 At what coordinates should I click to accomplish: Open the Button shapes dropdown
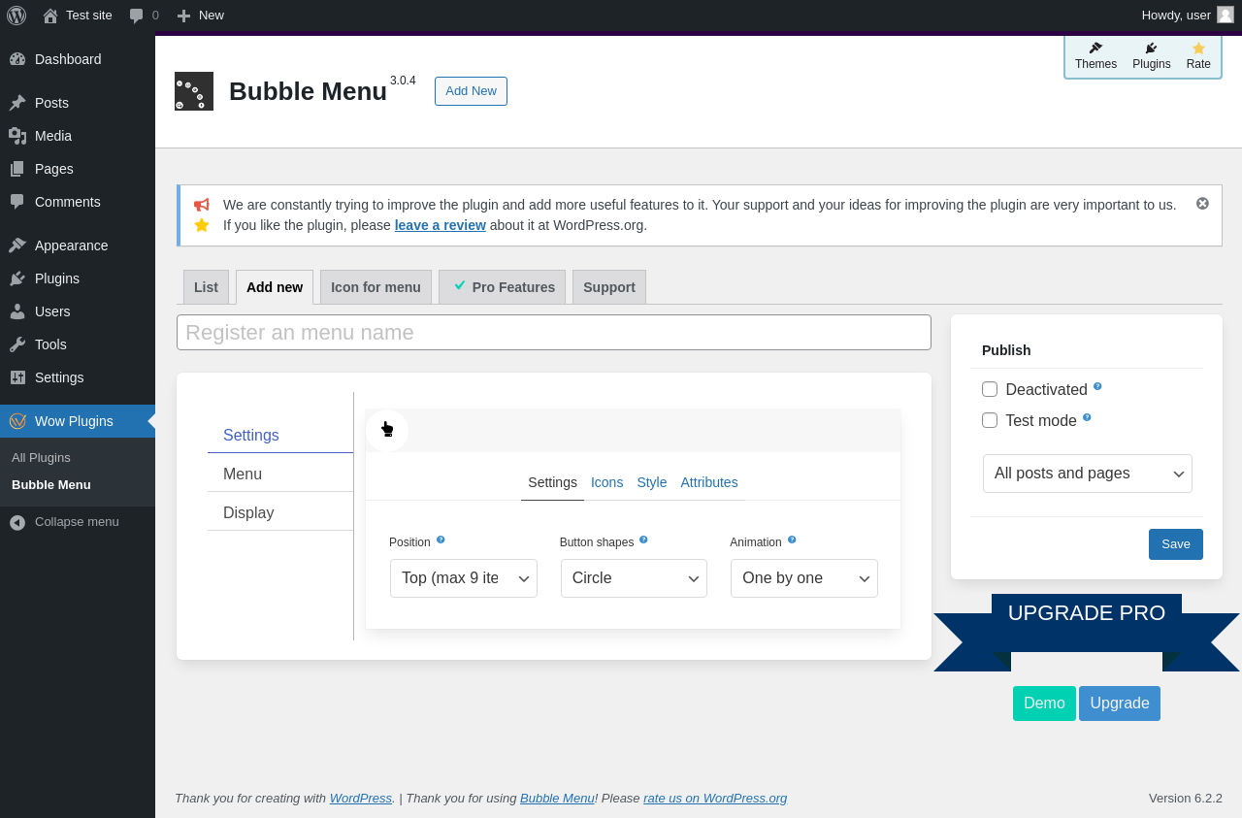coord(634,578)
